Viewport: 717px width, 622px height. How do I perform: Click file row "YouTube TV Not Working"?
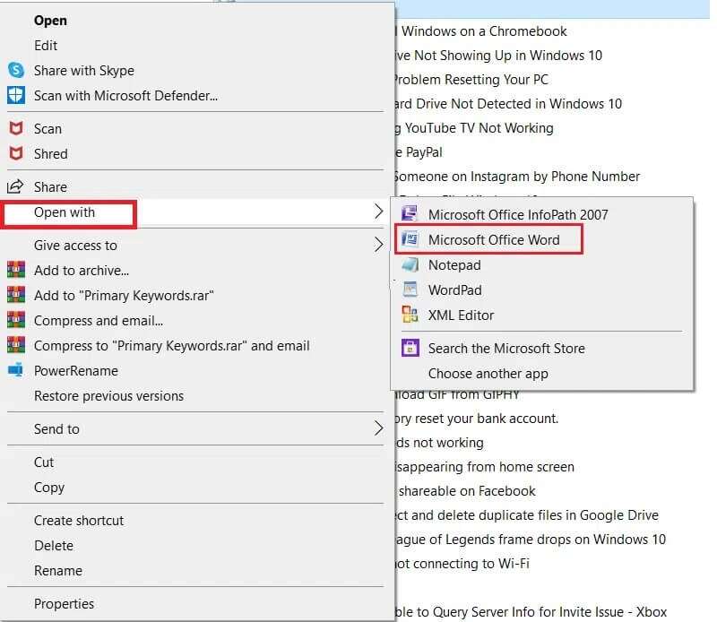pos(474,128)
